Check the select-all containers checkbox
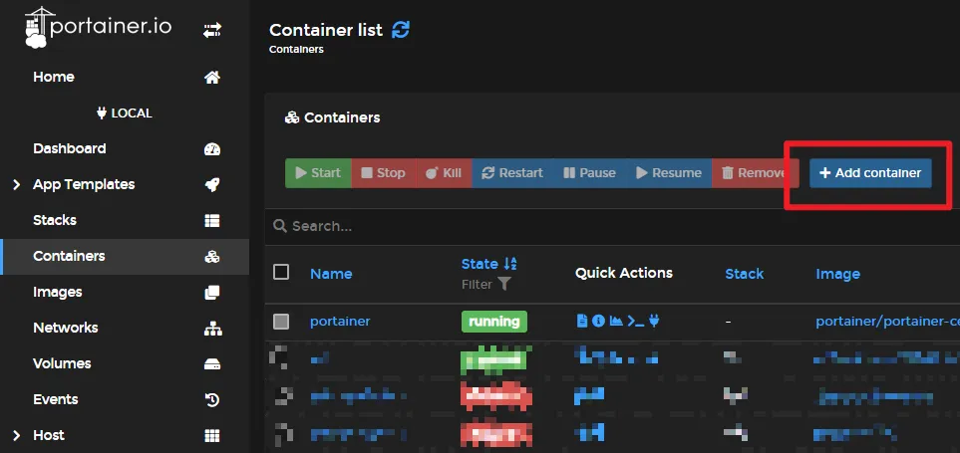This screenshot has height=453, width=960. point(281,273)
